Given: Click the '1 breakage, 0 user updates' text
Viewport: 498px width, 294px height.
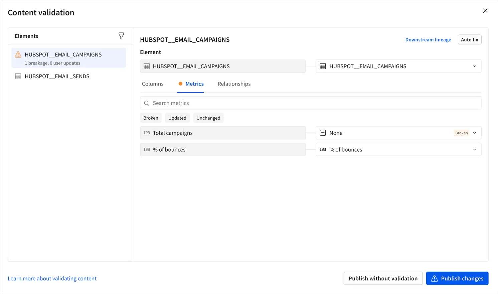Looking at the screenshot, I should point(52,63).
